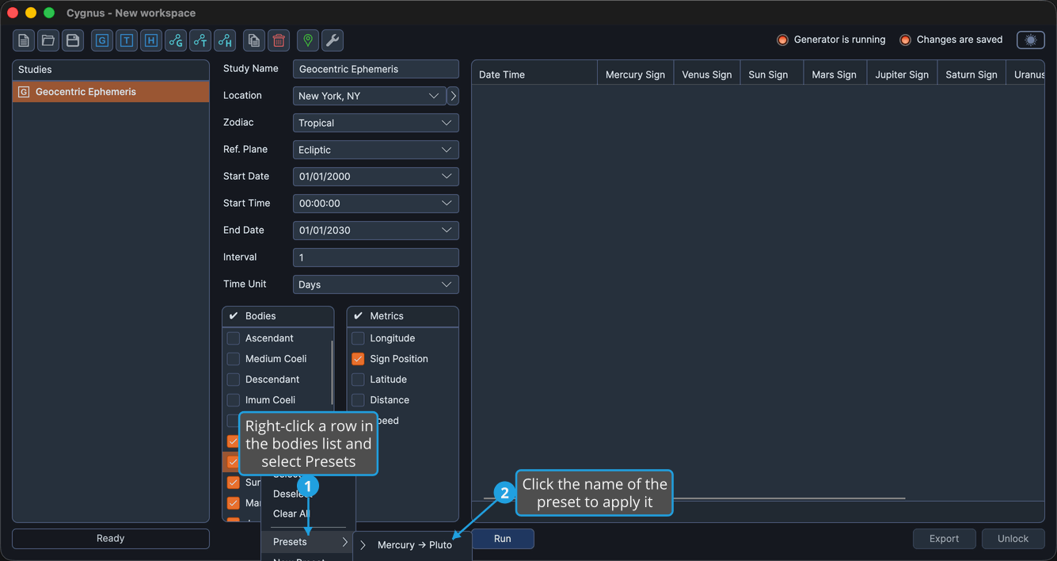Edit the Study Name field

click(376, 69)
